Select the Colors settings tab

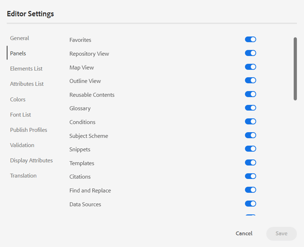(18, 99)
